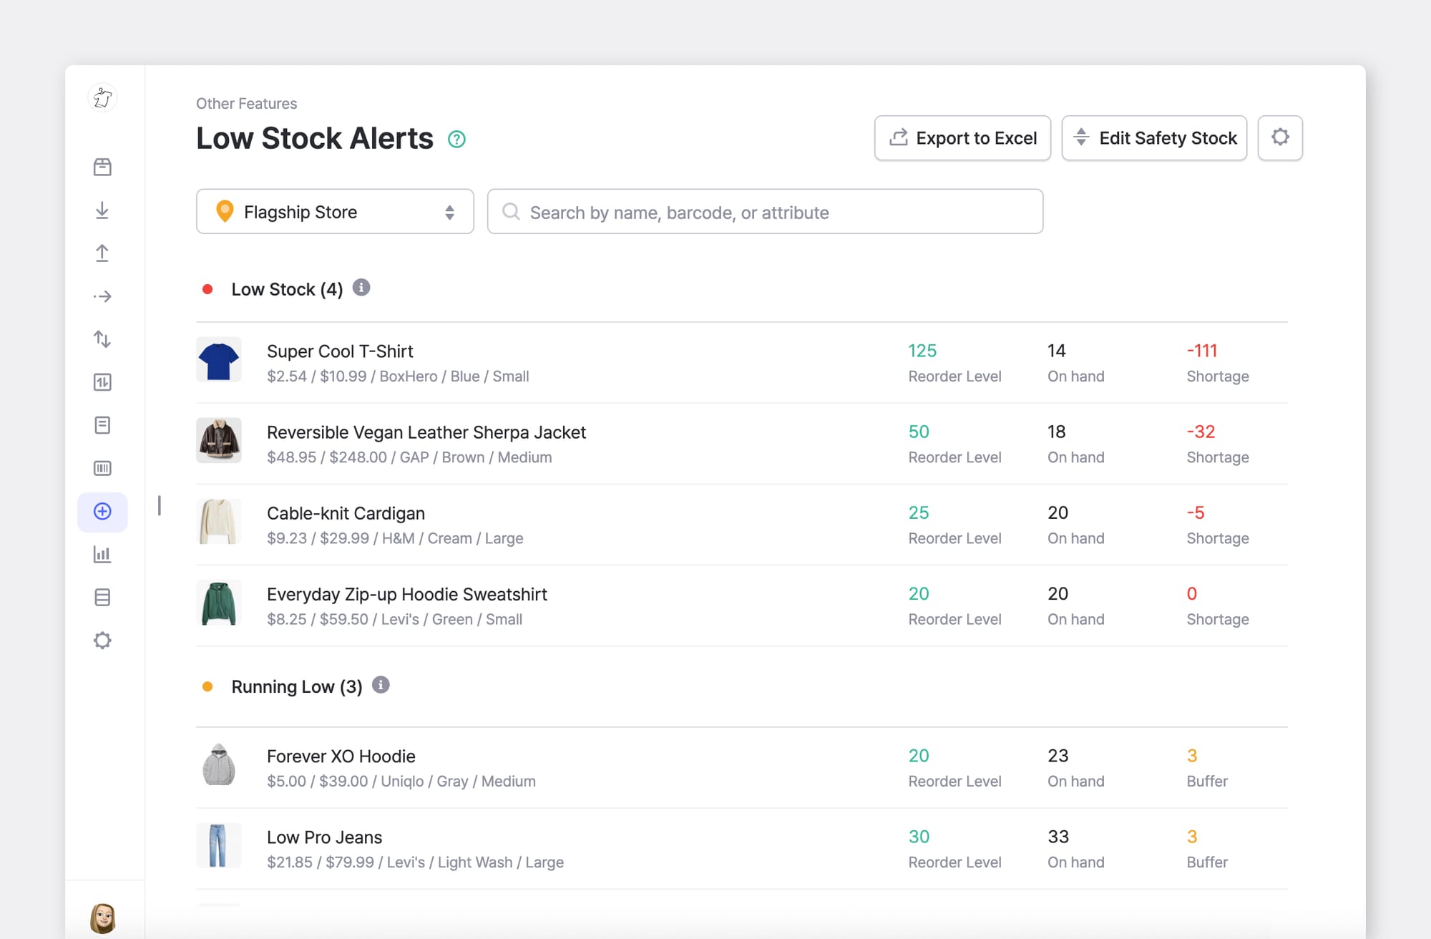Click the Cable-knit Cardigan thumbnail
Image resolution: width=1431 pixels, height=939 pixels.
[x=219, y=521]
